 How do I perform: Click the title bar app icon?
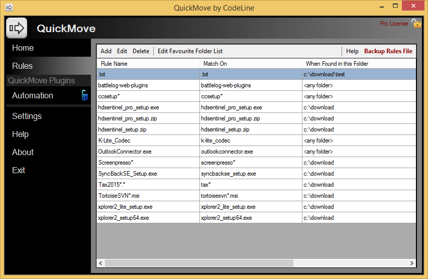click(9, 8)
